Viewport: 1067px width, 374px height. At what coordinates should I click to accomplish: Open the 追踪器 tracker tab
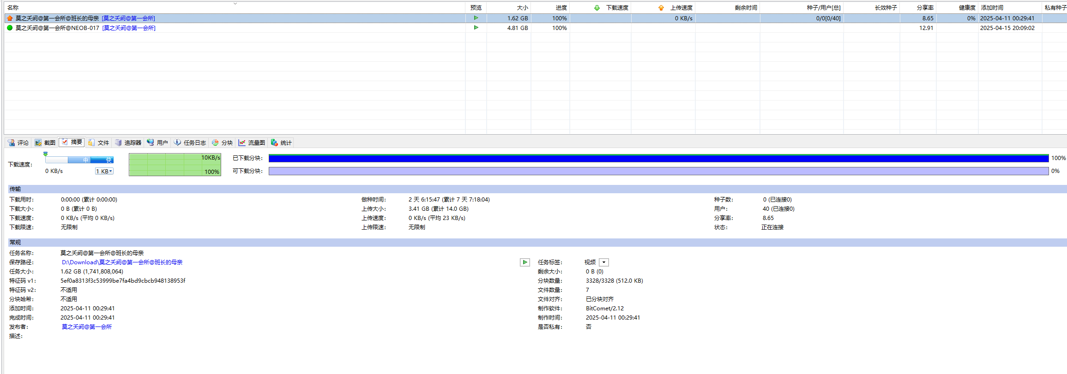128,142
